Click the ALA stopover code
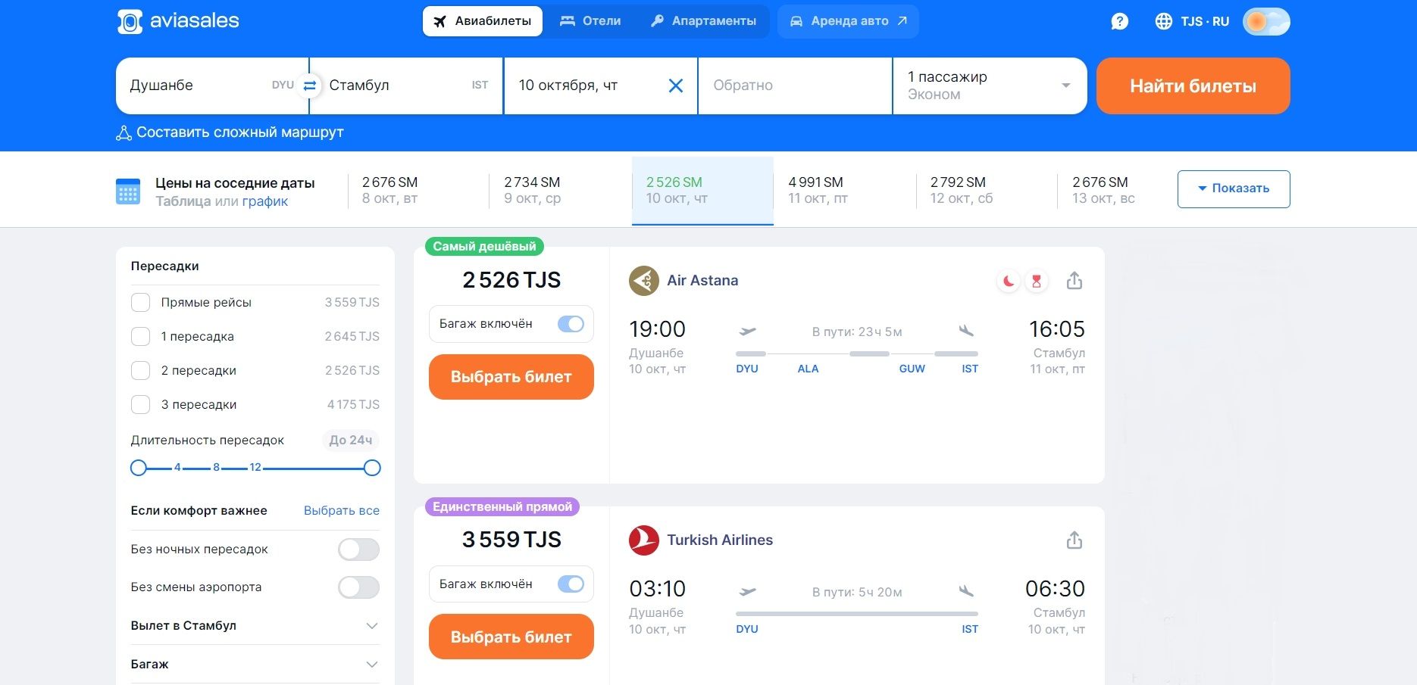This screenshot has width=1417, height=685. point(808,369)
